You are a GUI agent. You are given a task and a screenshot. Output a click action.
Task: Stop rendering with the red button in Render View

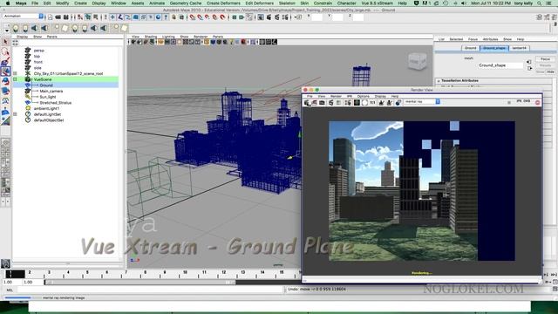[537, 103]
